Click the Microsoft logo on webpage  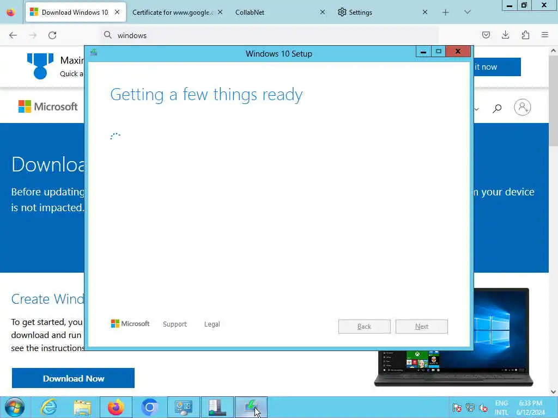(x=48, y=106)
